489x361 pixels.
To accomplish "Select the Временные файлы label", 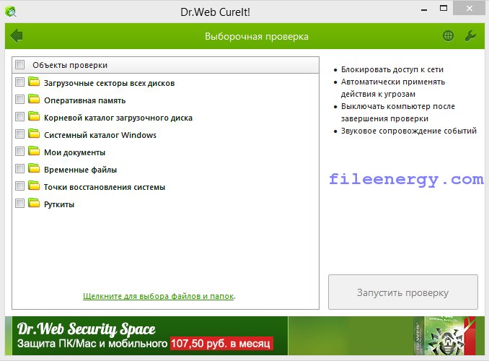I will point(80,170).
